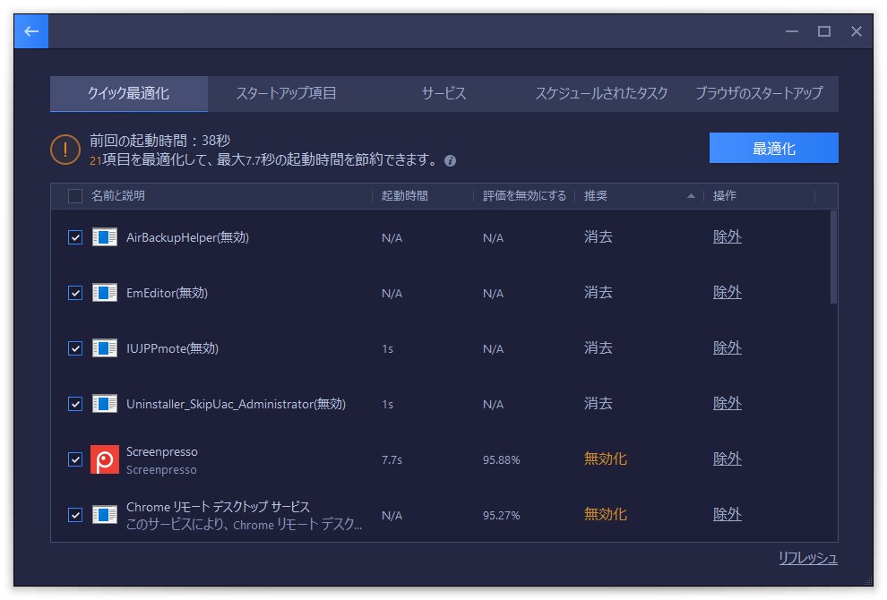Click the リフレッシュ link
Screen dimensions: 887x600
click(808, 558)
